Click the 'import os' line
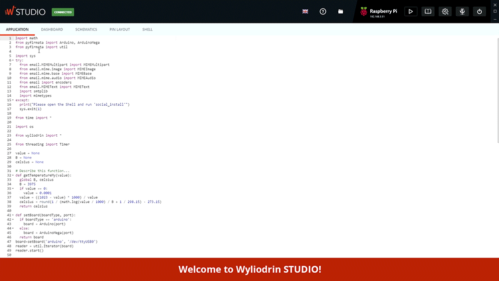This screenshot has height=281, width=499. (24, 127)
